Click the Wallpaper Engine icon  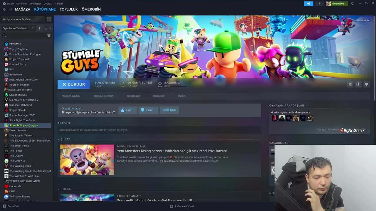pos(6,197)
